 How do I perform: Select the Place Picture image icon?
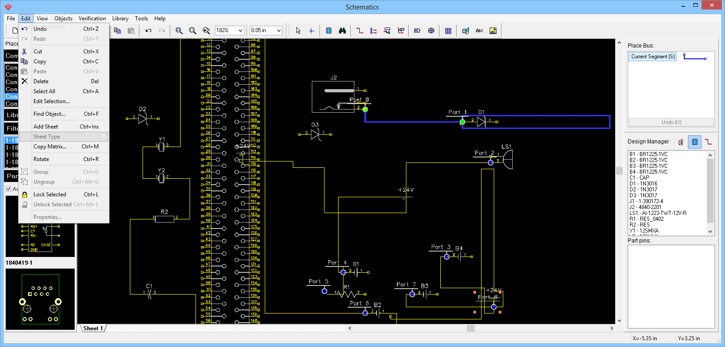pyautogui.click(x=493, y=31)
